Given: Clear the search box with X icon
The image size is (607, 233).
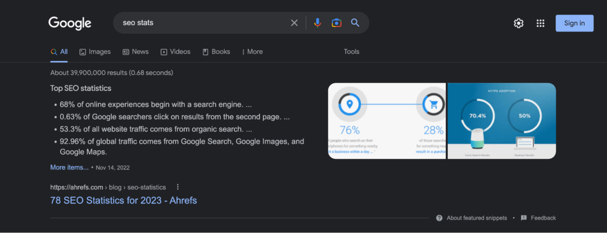Looking at the screenshot, I should tap(294, 23).
